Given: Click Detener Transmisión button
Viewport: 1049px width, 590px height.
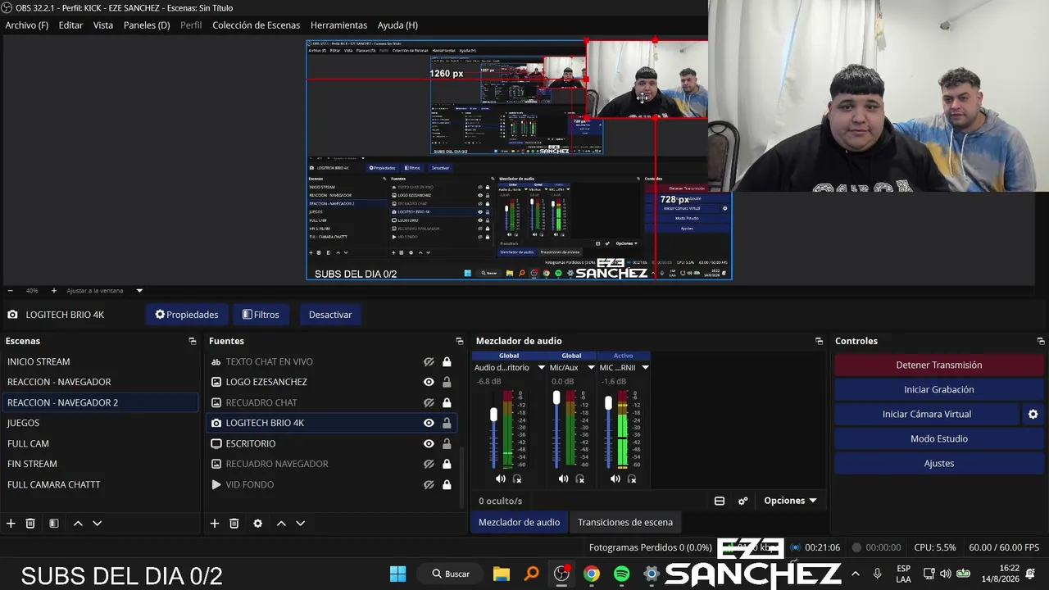Looking at the screenshot, I should tap(939, 365).
